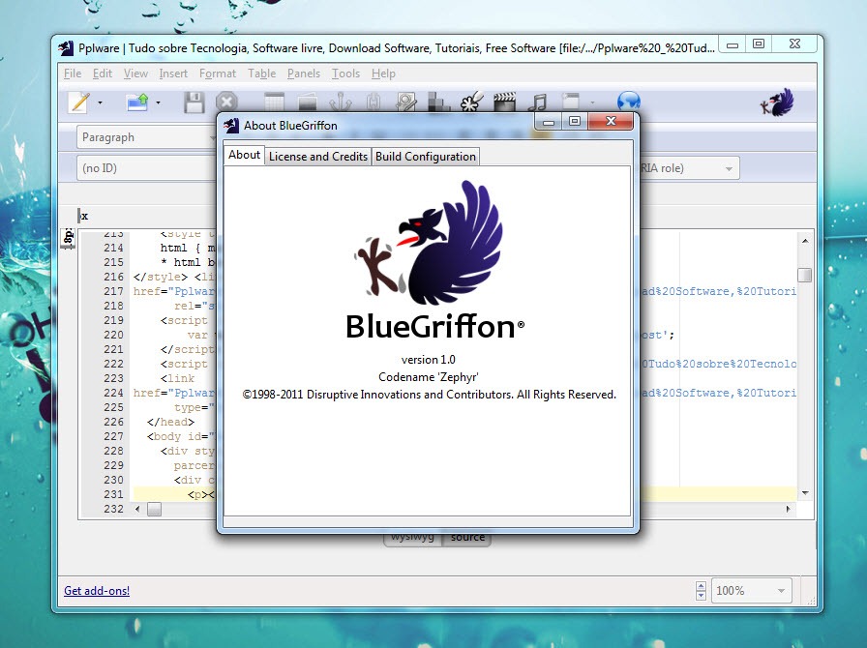
Task: Click the small griffin icon in About dialog title
Action: click(231, 126)
